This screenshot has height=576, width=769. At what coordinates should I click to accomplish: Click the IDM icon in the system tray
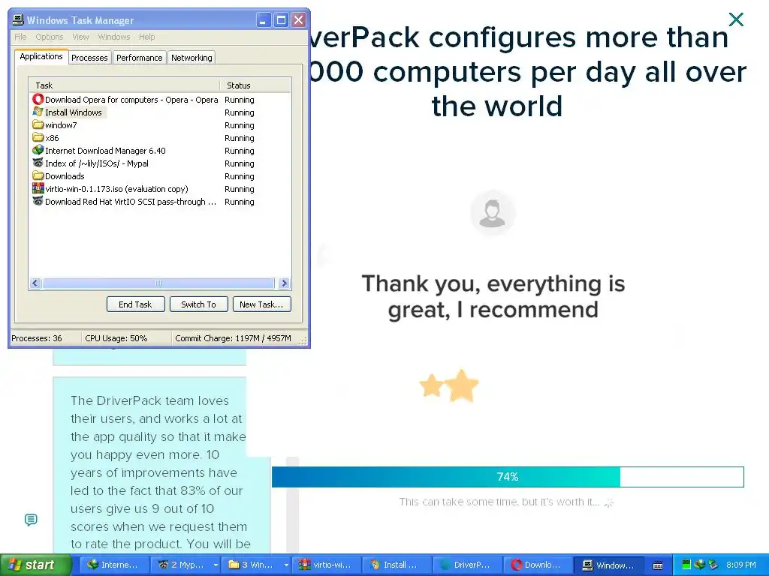pos(699,565)
